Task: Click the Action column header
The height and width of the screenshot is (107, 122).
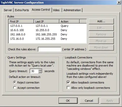Action: [x=69, y=22]
